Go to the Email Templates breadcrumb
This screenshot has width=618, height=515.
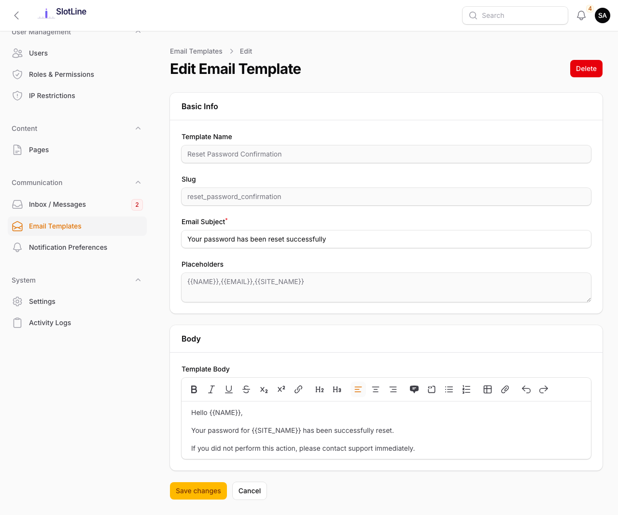196,51
